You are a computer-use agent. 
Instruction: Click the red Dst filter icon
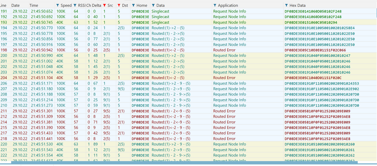(x=119, y=6)
